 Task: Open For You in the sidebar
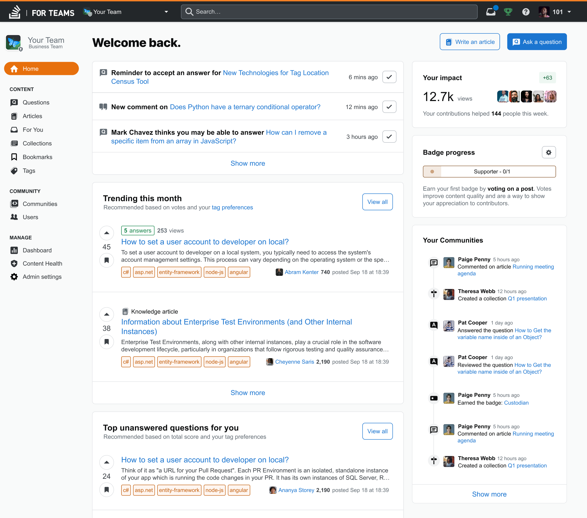pos(33,130)
